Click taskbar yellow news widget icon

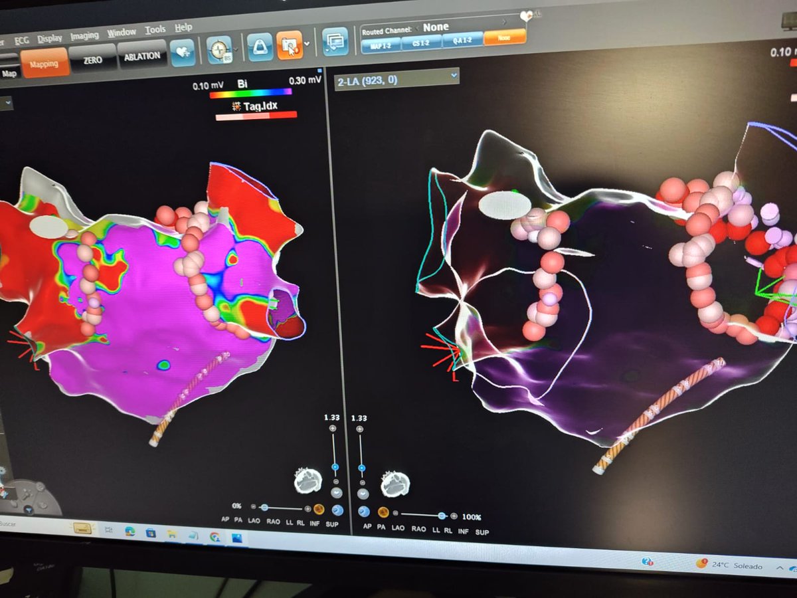(x=84, y=528)
